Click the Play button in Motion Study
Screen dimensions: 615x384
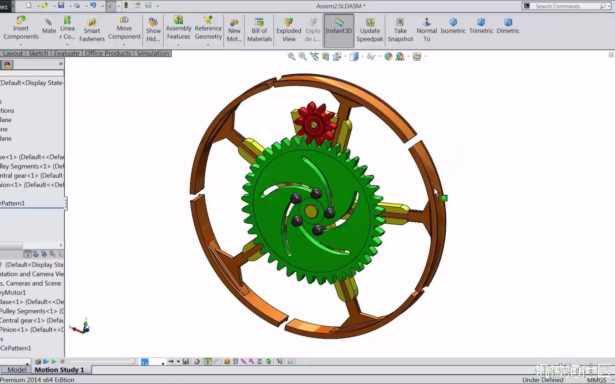tap(53, 361)
